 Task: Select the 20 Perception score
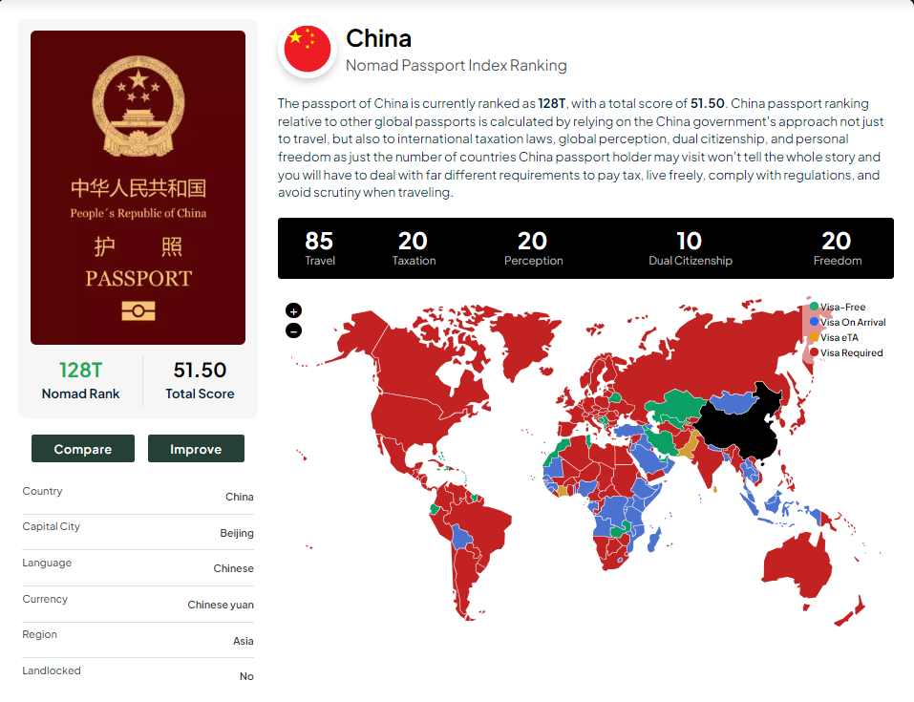click(533, 248)
